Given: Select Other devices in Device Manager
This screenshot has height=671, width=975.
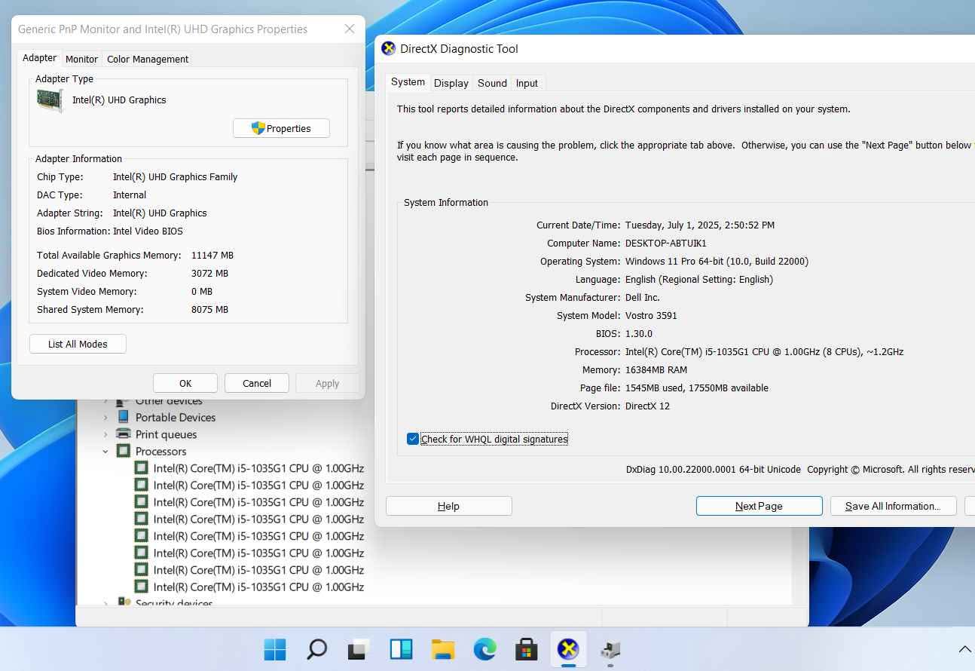Looking at the screenshot, I should pyautogui.click(x=169, y=402).
